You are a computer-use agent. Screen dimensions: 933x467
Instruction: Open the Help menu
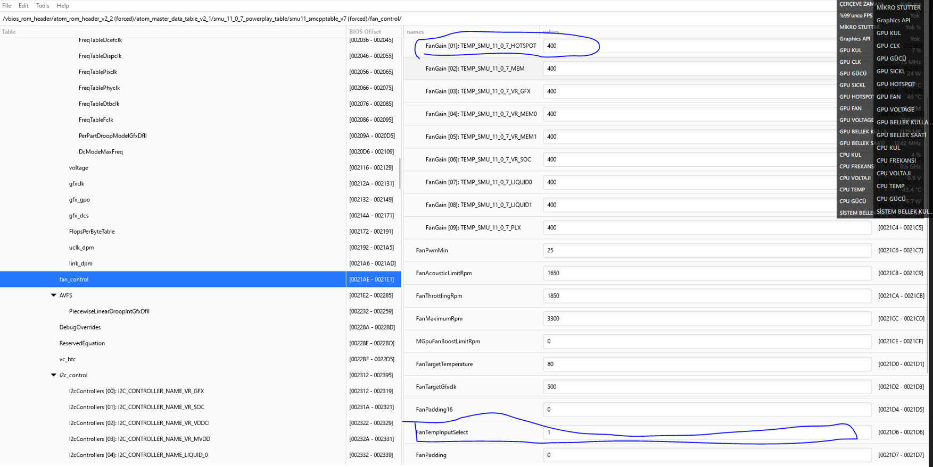[63, 5]
